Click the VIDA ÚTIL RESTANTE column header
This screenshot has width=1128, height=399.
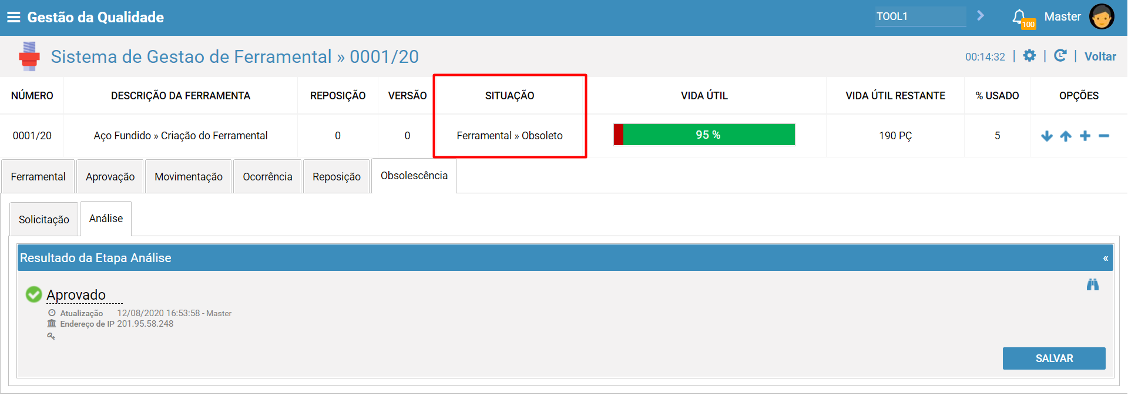click(895, 96)
